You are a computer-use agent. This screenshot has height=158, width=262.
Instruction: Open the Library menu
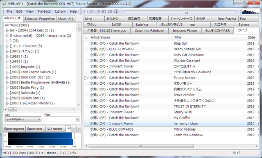[x=60, y=11]
